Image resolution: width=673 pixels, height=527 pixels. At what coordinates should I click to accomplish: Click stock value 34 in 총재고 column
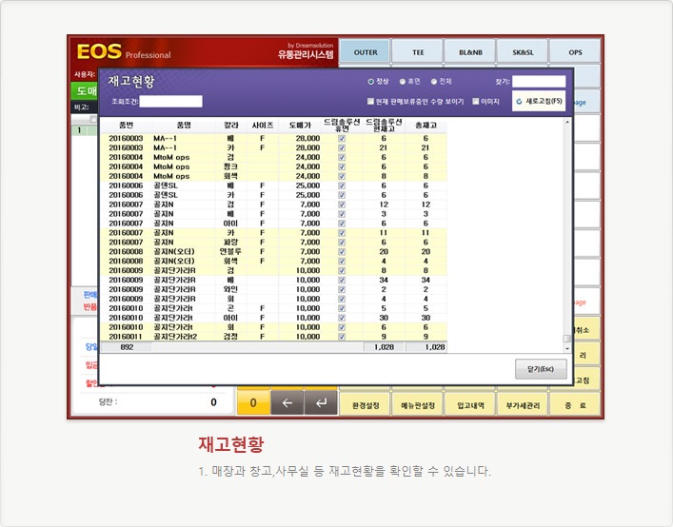coord(426,280)
